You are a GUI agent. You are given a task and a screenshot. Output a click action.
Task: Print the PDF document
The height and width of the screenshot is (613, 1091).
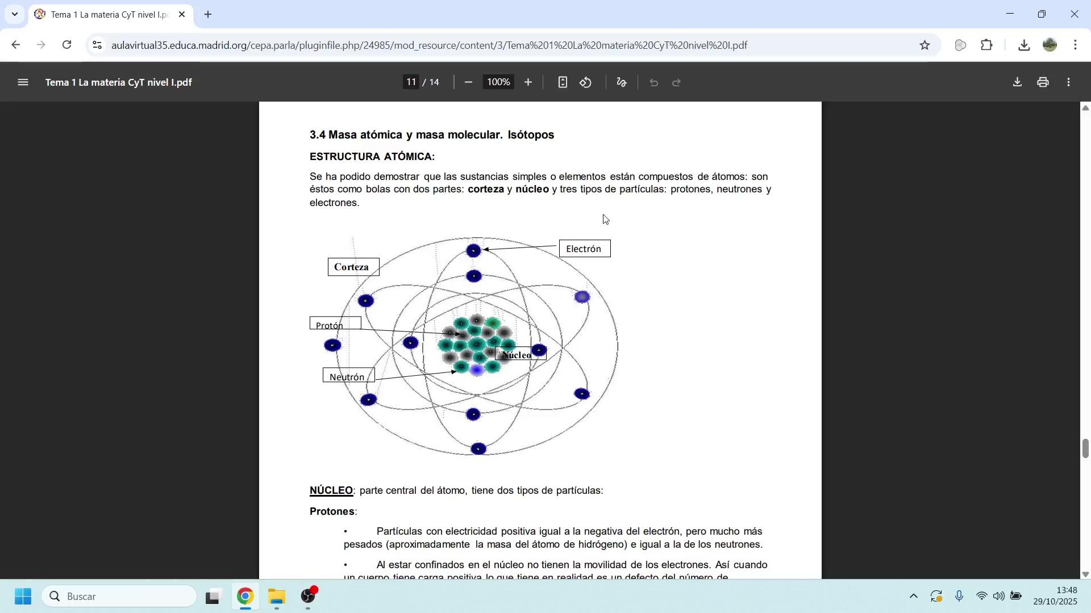pyautogui.click(x=1043, y=83)
